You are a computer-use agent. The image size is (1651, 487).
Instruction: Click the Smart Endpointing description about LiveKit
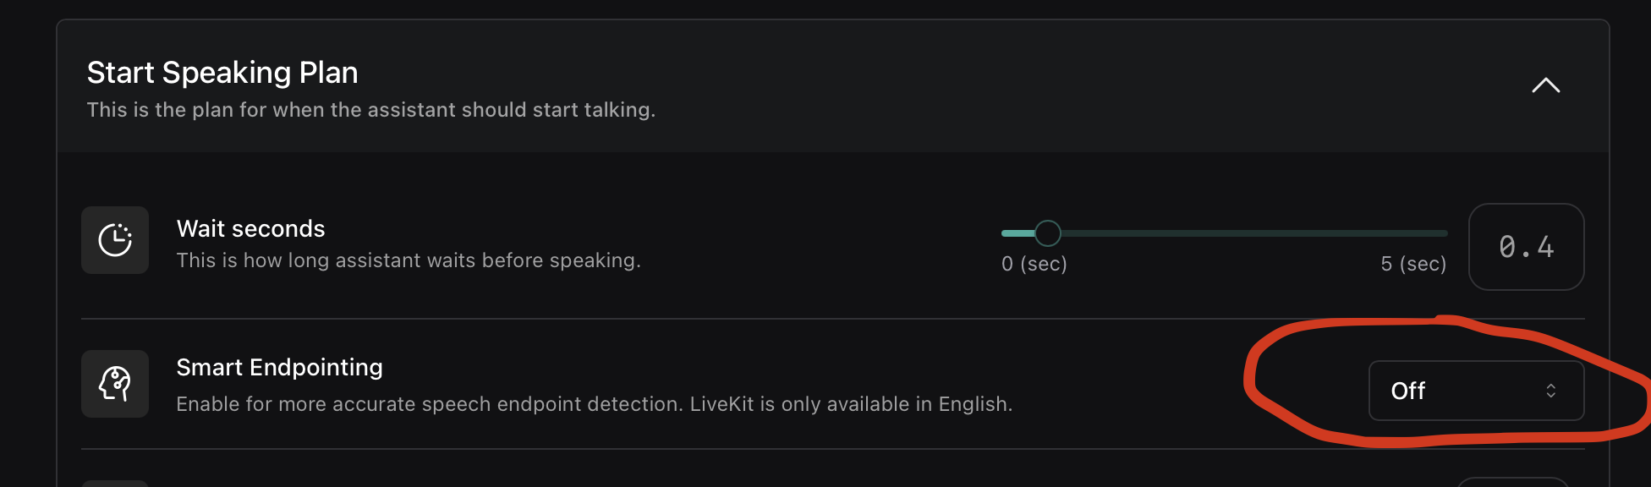(x=594, y=404)
